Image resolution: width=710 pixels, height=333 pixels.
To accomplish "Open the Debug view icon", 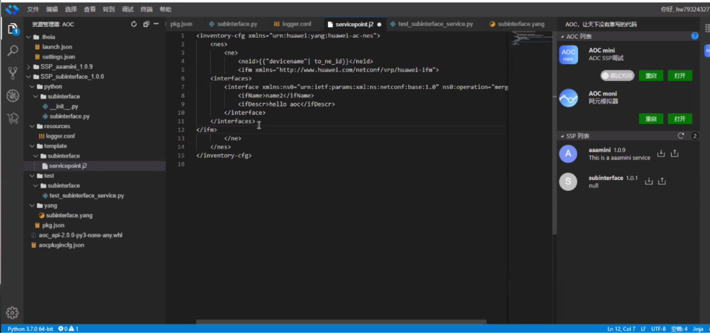I will pos(12,96).
